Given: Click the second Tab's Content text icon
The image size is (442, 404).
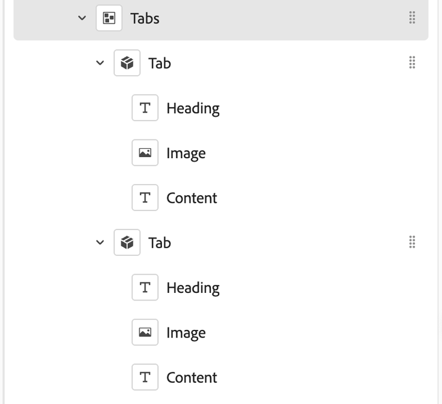Looking at the screenshot, I should pyautogui.click(x=145, y=377).
